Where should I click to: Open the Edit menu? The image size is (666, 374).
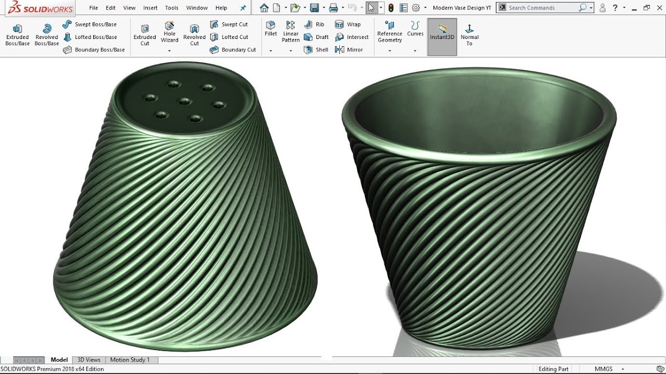tap(111, 8)
